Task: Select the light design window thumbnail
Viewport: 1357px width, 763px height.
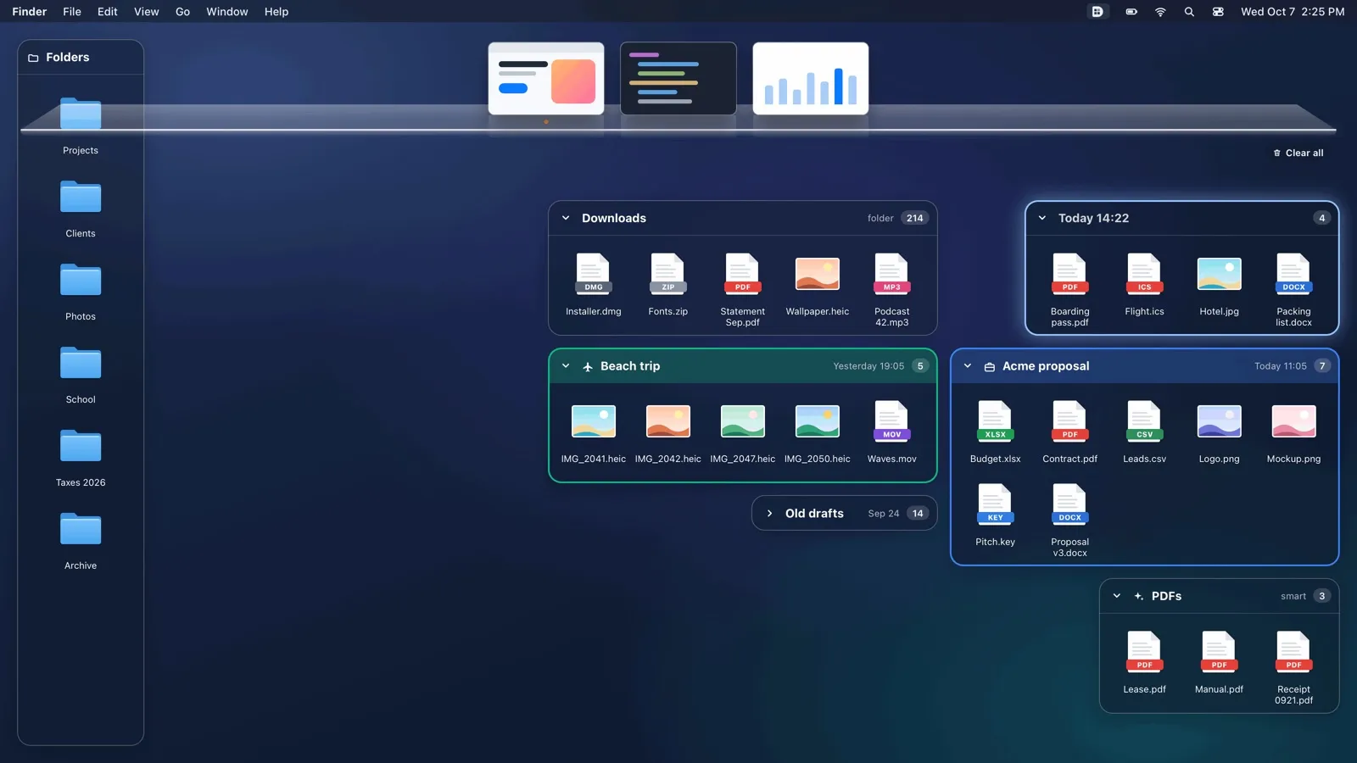Action: [x=546, y=78]
